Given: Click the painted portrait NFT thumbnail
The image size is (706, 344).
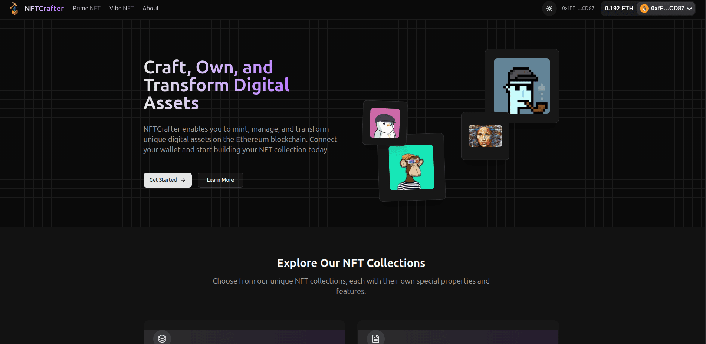Looking at the screenshot, I should pyautogui.click(x=485, y=136).
